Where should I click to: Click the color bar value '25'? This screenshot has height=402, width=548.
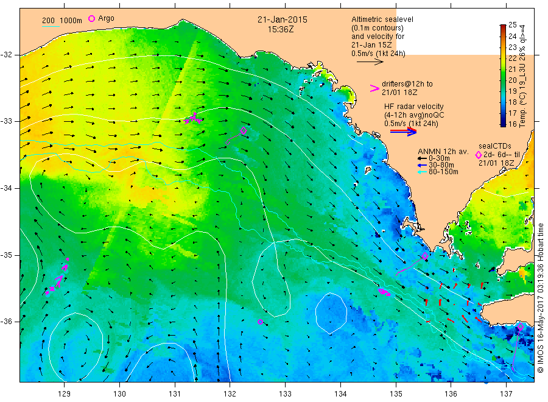tap(512, 25)
